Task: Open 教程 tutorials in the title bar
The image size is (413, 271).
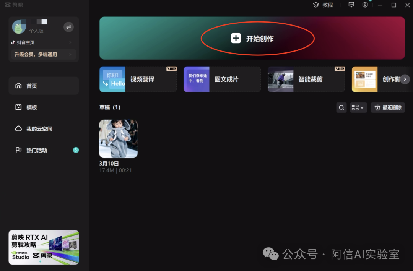Action: [323, 5]
